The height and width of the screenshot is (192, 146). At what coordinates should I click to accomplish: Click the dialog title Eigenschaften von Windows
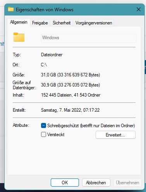point(45,10)
